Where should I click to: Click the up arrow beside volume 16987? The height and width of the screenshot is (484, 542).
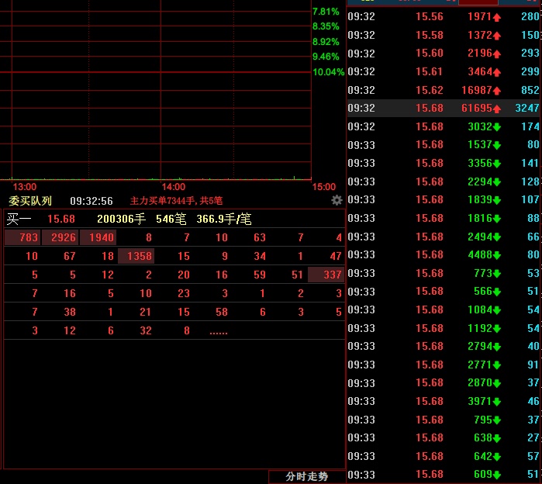click(x=497, y=90)
